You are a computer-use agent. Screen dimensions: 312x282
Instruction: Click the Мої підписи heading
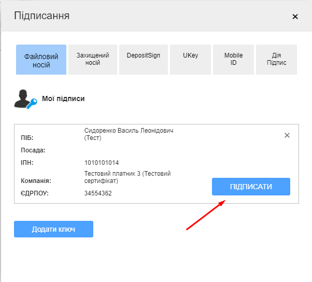tap(63, 98)
